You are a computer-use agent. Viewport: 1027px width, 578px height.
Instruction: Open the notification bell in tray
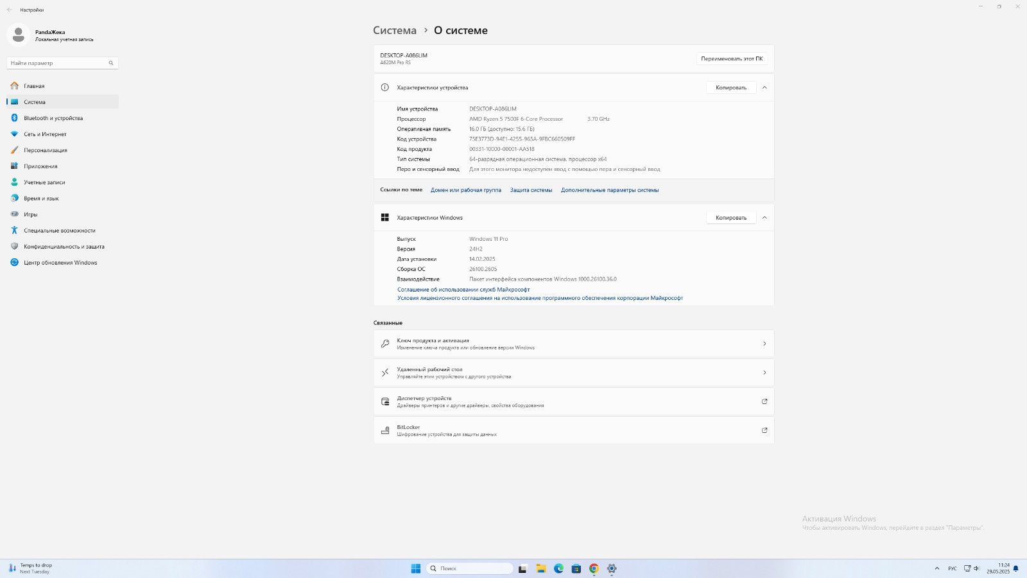click(x=1016, y=568)
